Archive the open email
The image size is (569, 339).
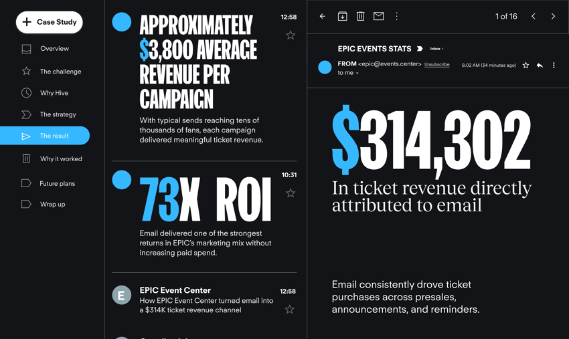pos(342,16)
